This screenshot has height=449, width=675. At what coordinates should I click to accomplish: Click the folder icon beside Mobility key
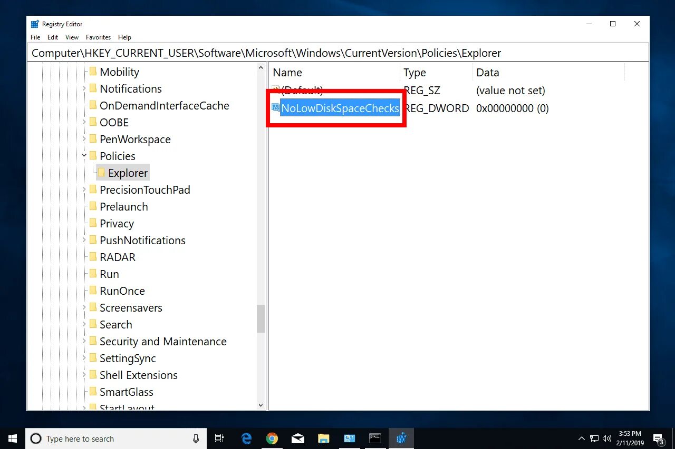(x=93, y=72)
